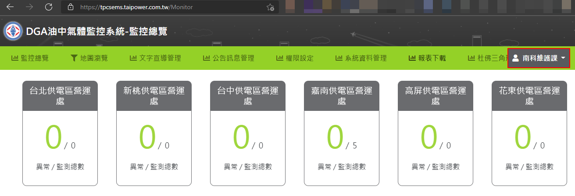Viewport: 575px width, 196px height.
Task: Click the abnormal count 0 in 嘉南 card
Action: tap(335, 137)
